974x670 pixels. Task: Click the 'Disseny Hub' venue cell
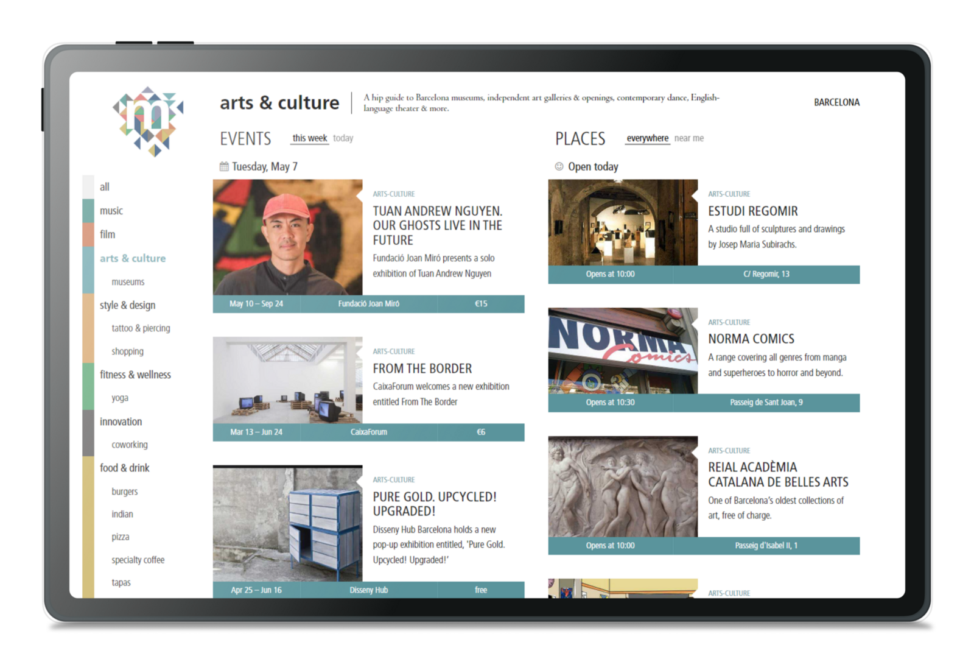coord(369,590)
